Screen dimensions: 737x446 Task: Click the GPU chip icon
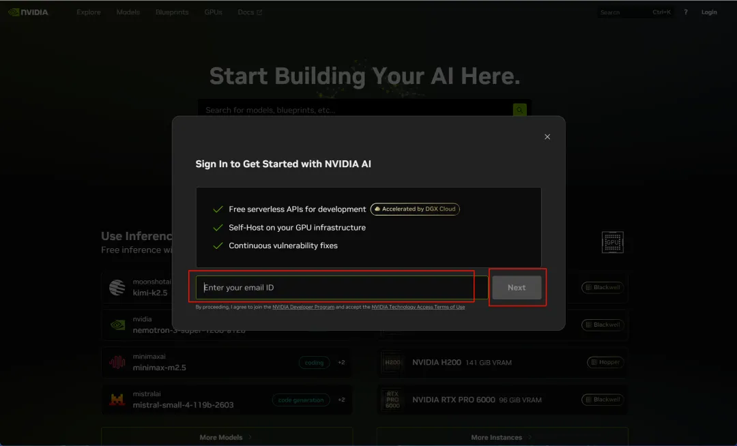coord(612,242)
